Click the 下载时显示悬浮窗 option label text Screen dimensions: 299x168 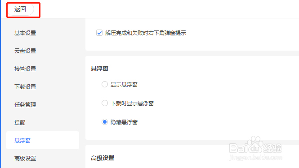point(132,103)
